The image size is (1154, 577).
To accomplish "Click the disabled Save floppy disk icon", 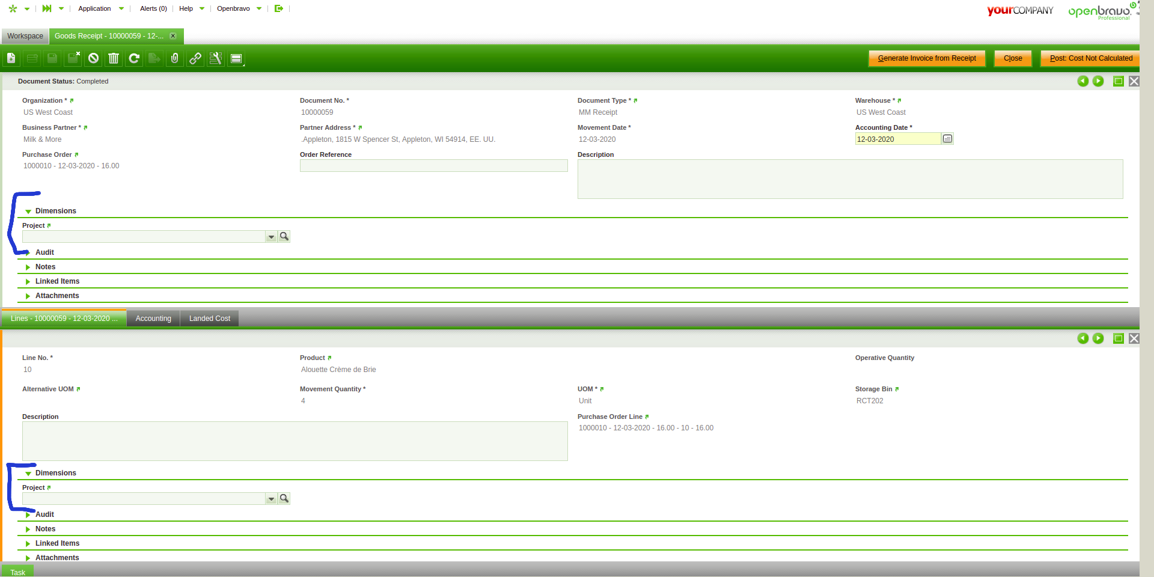I will point(52,58).
